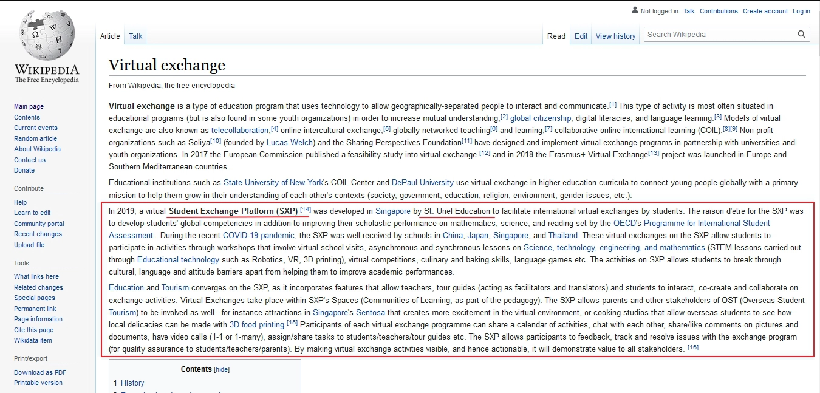Image resolution: width=820 pixels, height=393 pixels.
Task: Click the Contribute sidebar heading
Action: tap(29, 189)
